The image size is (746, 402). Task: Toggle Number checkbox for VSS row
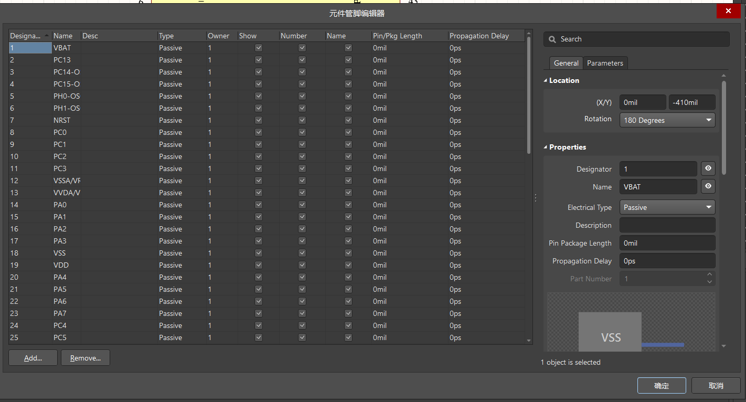pos(302,253)
